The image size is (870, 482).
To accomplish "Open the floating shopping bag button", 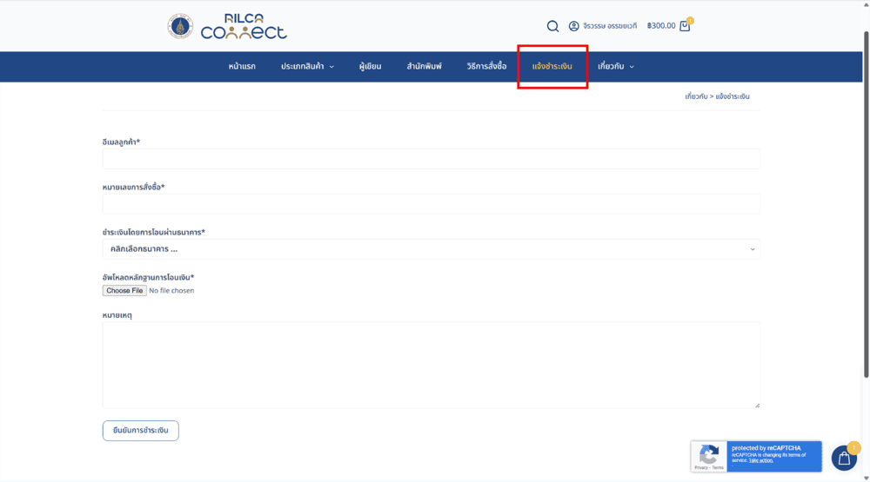I will point(844,459).
